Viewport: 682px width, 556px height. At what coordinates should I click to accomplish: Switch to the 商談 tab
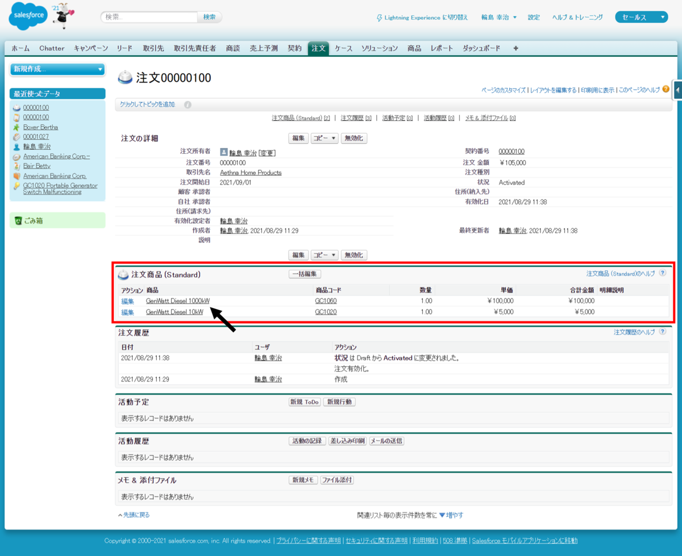tap(233, 48)
